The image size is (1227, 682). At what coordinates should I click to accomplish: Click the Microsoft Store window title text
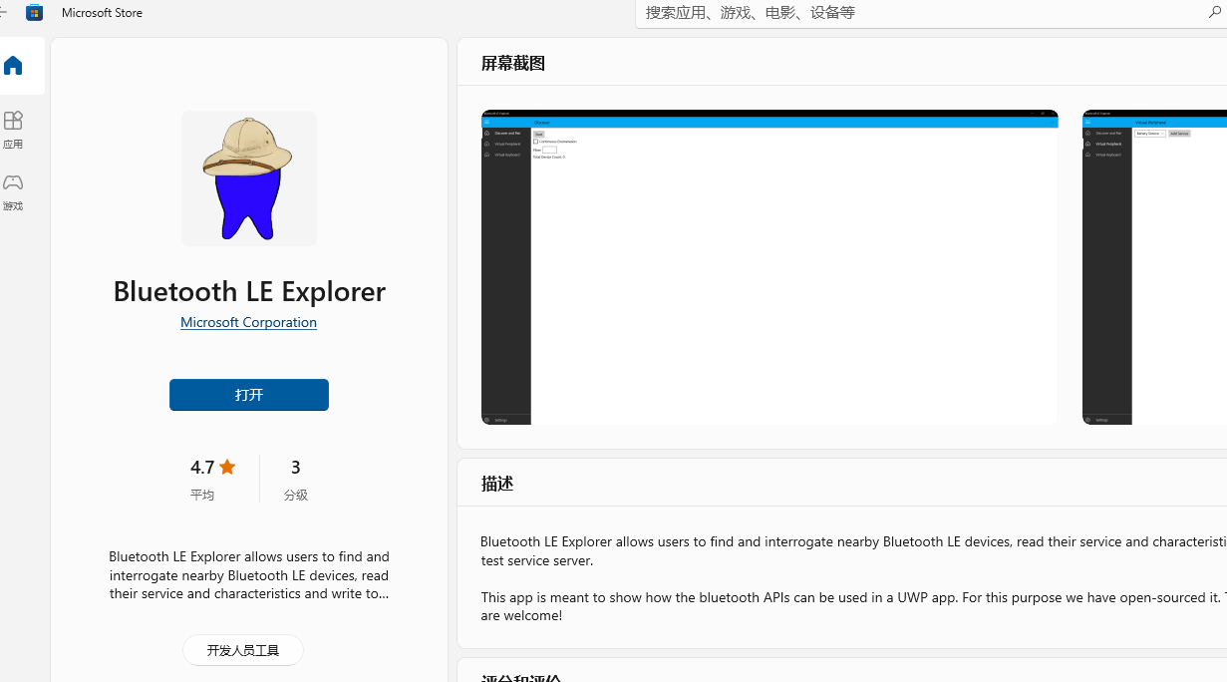coord(102,12)
